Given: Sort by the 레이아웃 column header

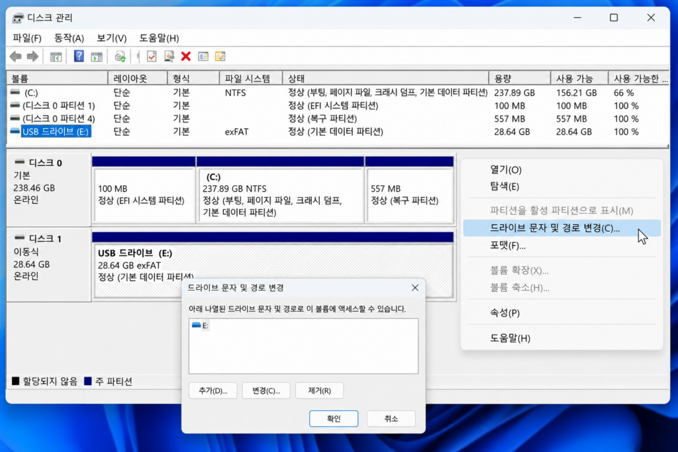Looking at the screenshot, I should tap(138, 78).
